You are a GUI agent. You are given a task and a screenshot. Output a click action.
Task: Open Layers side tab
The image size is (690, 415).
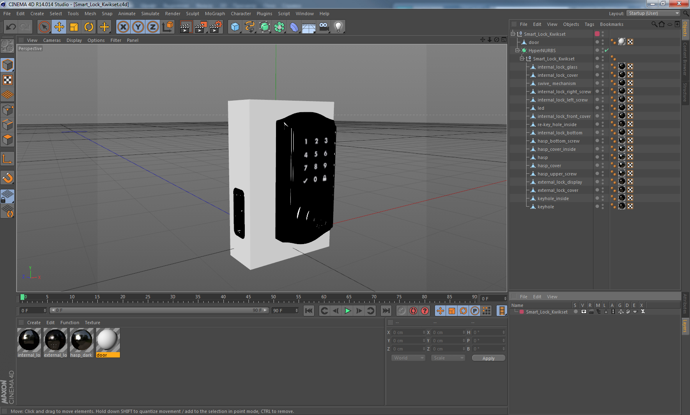pos(685,326)
